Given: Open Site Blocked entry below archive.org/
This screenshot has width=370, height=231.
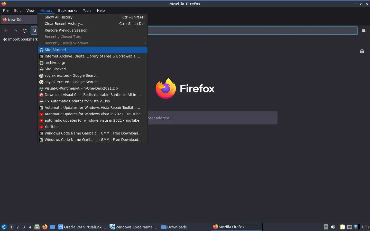Looking at the screenshot, I should [92, 69].
